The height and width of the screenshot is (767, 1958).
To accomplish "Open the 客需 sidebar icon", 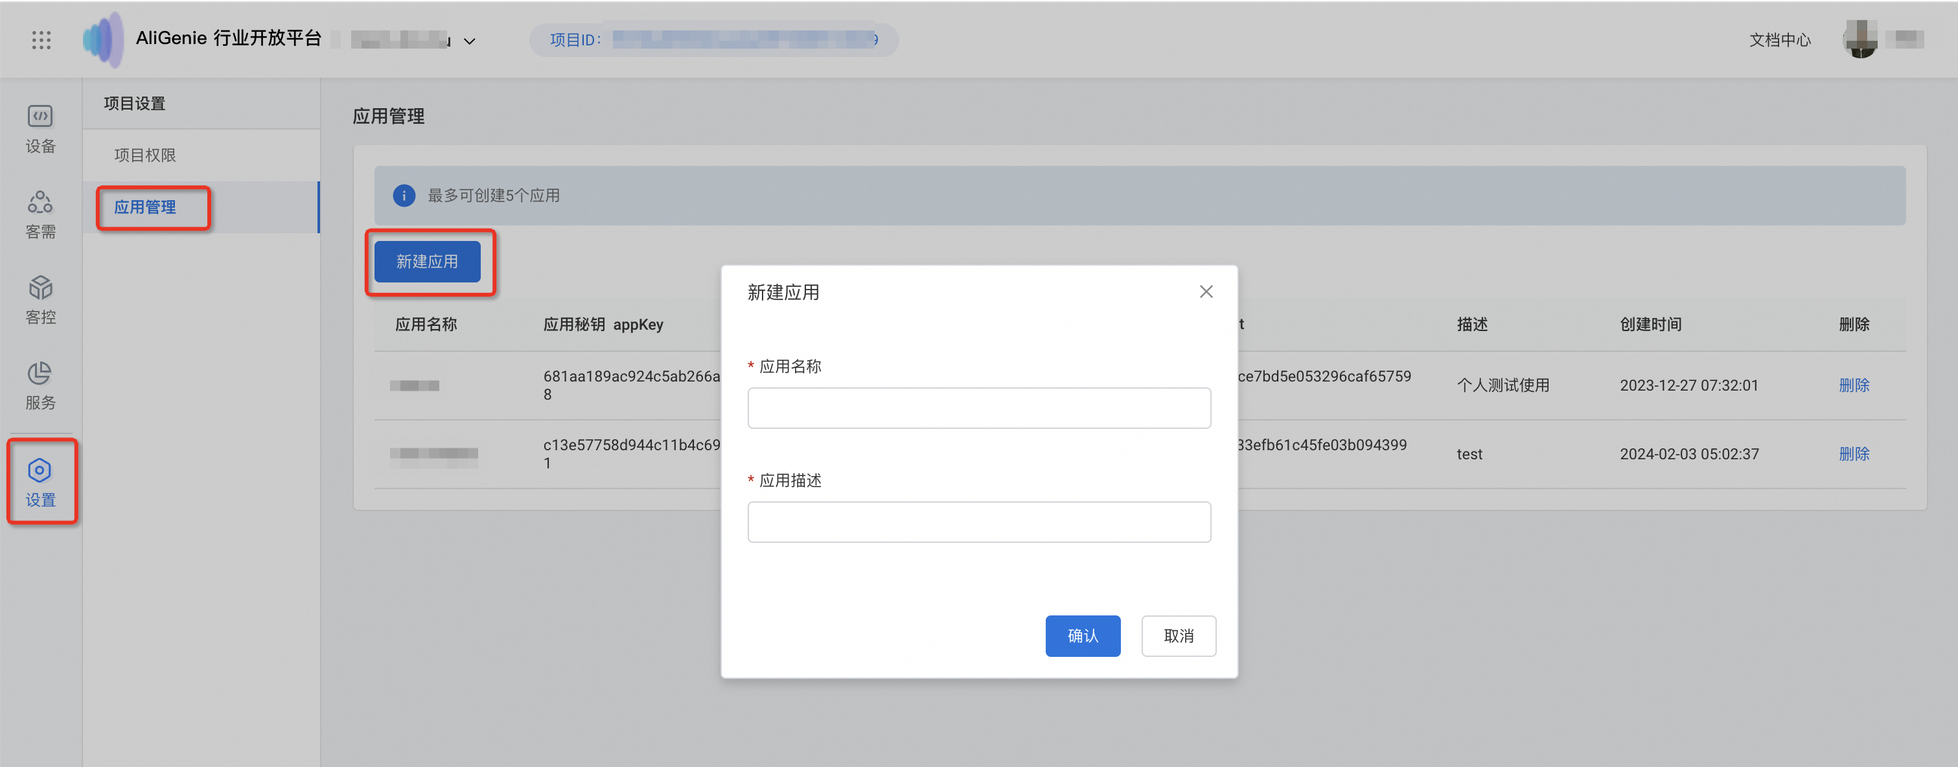I will pyautogui.click(x=40, y=214).
